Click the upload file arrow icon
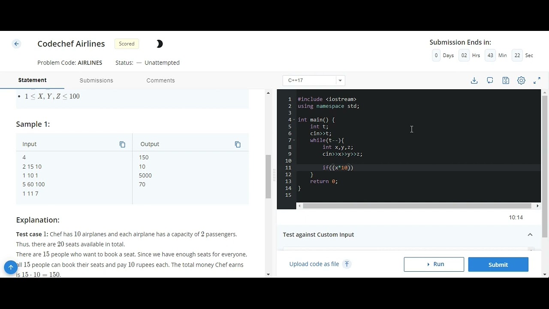This screenshot has width=549, height=309. point(347,264)
